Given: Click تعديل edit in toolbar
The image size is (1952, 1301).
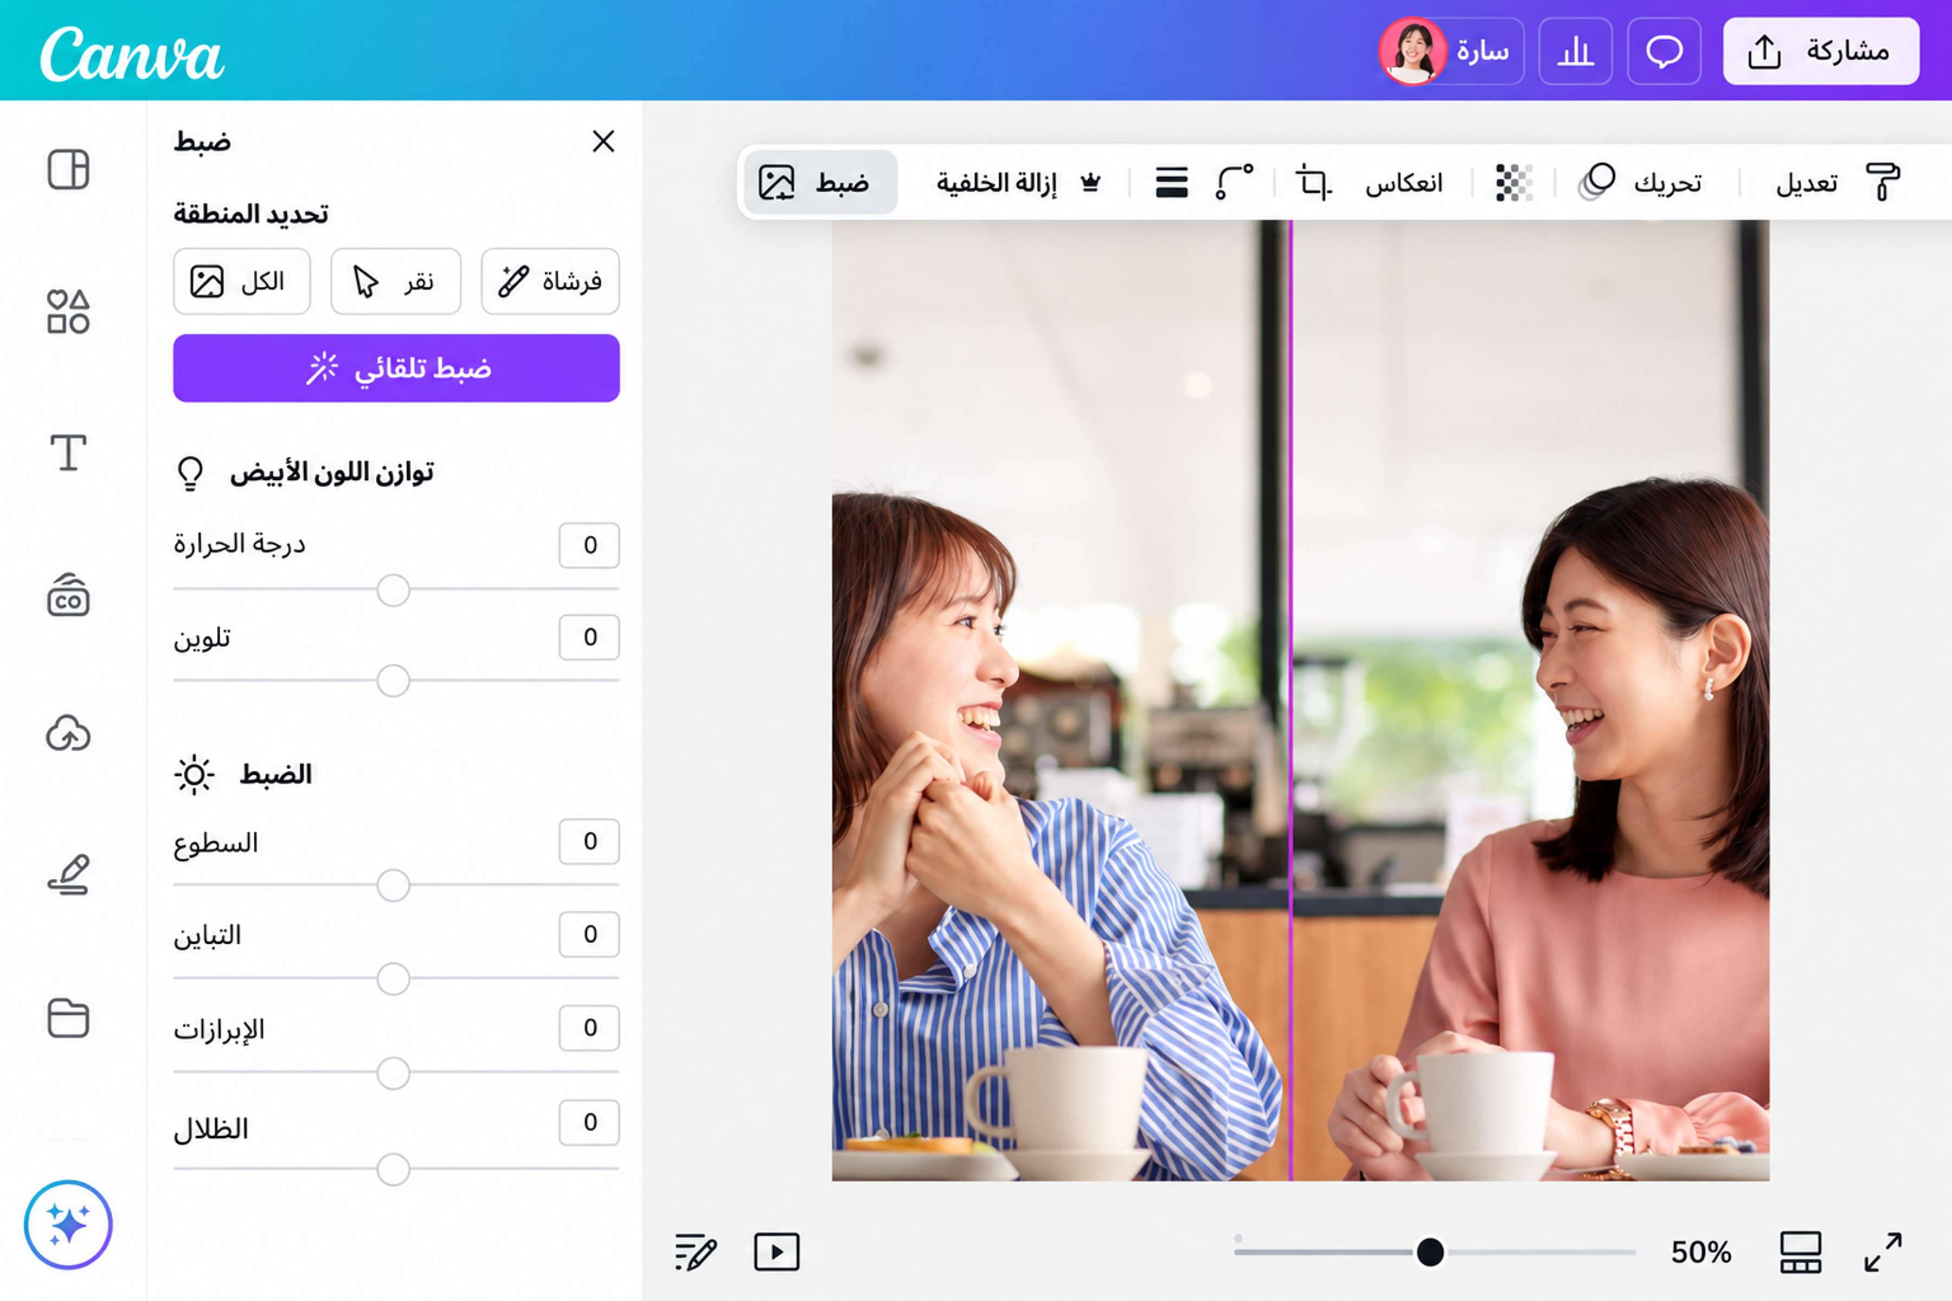Looking at the screenshot, I should pyautogui.click(x=1807, y=183).
